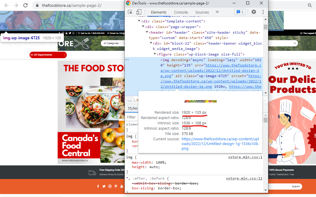
Task: View site security lock information
Action: click(37, 5)
